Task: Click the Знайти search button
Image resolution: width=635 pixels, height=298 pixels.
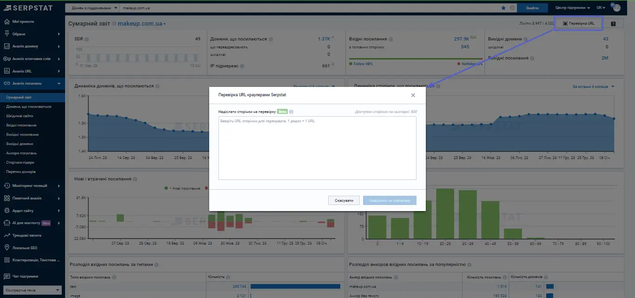Action: (x=532, y=8)
